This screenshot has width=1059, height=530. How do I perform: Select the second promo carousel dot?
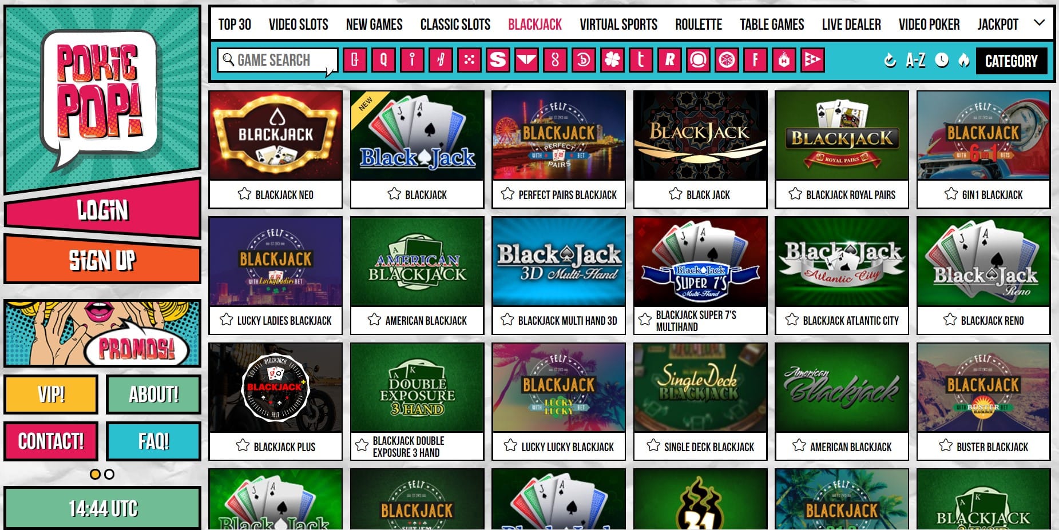[x=109, y=474]
